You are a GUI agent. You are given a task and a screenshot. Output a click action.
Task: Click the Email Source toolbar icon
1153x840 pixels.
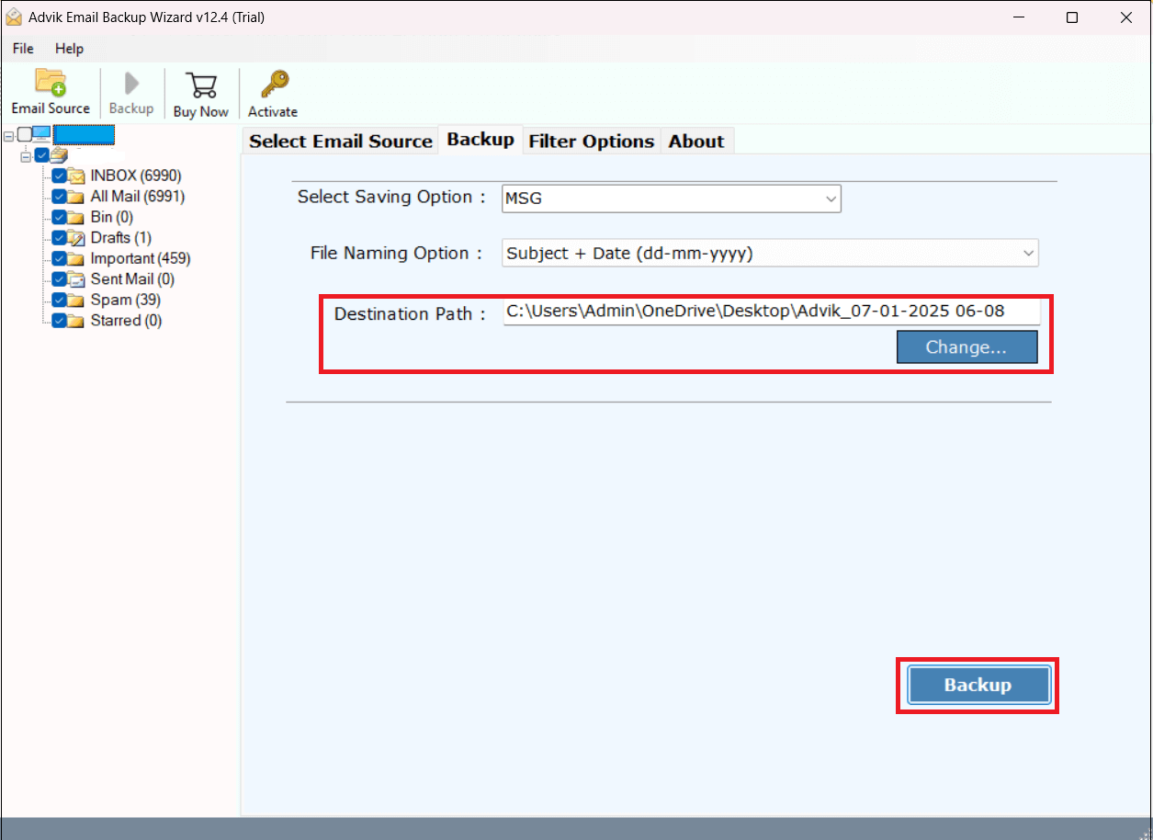[x=51, y=84]
